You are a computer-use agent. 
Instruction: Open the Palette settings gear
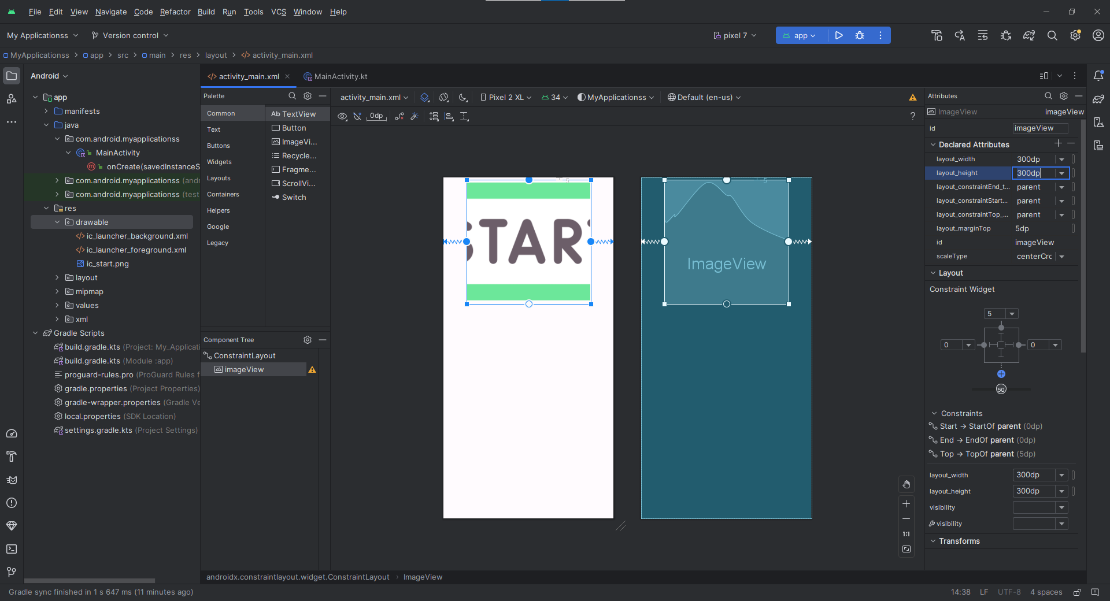click(x=308, y=96)
